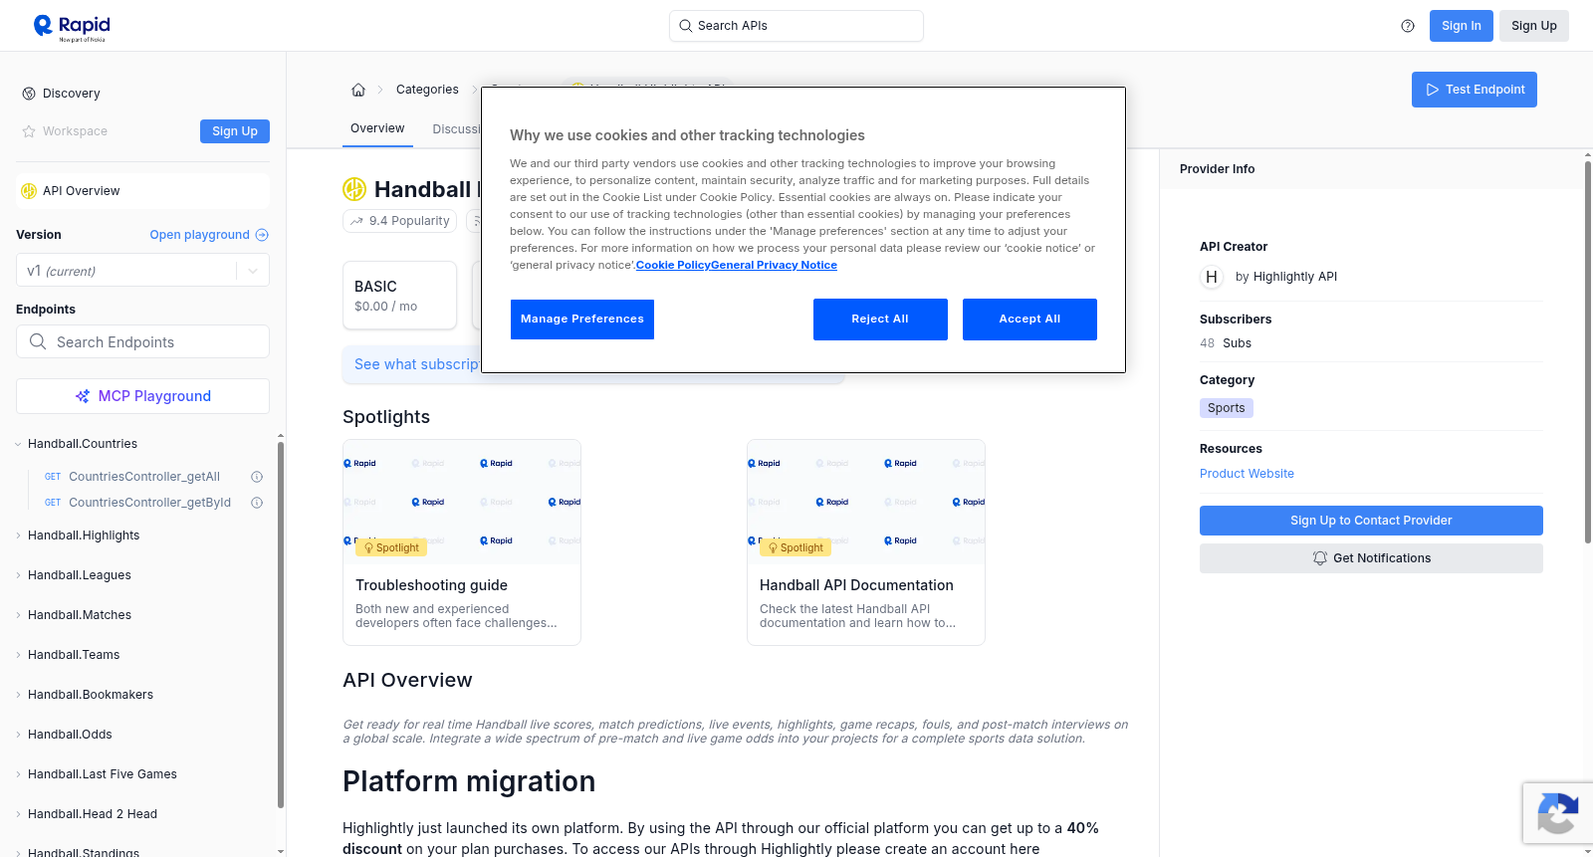The image size is (1593, 857).
Task: Open the Product Website link
Action: [x=1247, y=474]
